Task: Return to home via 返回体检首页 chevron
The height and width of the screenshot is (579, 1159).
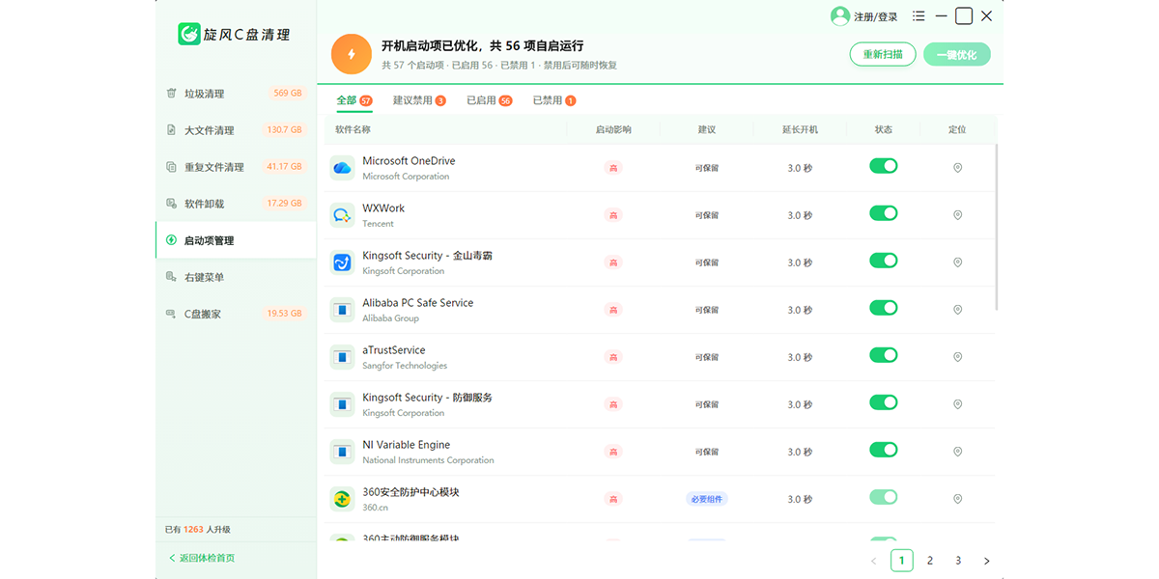Action: (x=173, y=558)
